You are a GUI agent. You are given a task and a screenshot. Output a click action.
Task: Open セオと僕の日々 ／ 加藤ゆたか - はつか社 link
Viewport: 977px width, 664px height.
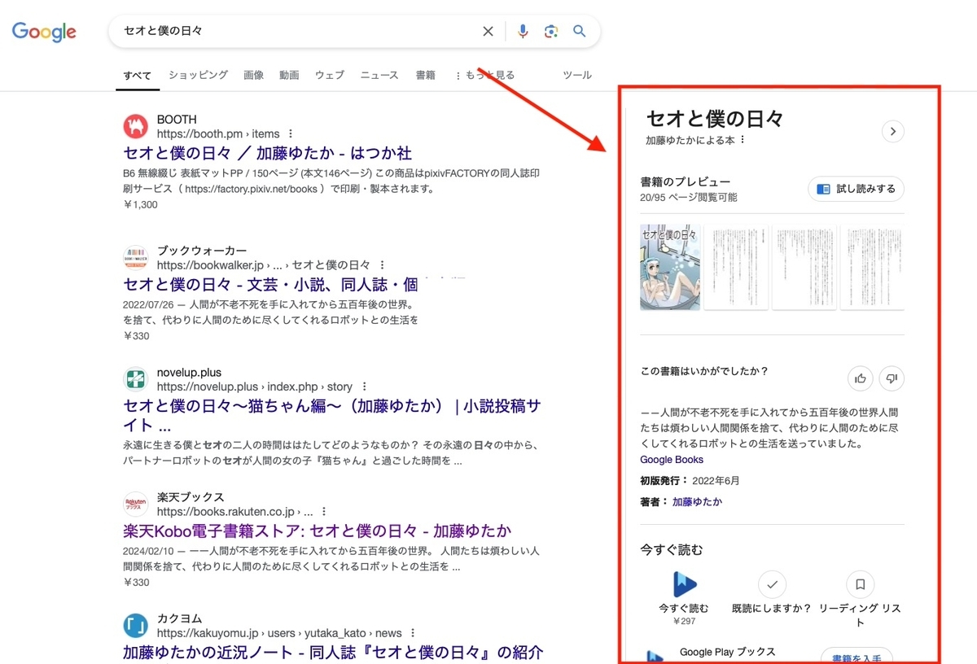[268, 153]
